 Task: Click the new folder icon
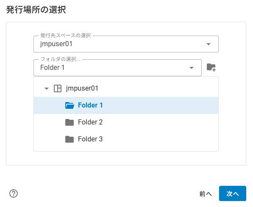coord(211,67)
